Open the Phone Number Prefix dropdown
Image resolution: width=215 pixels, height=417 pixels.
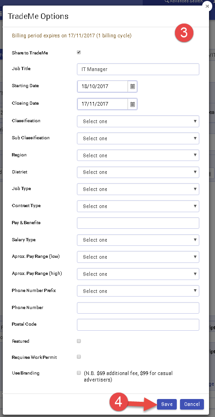coord(138,291)
